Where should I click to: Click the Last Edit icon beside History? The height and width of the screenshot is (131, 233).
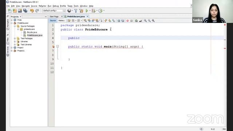69,21
